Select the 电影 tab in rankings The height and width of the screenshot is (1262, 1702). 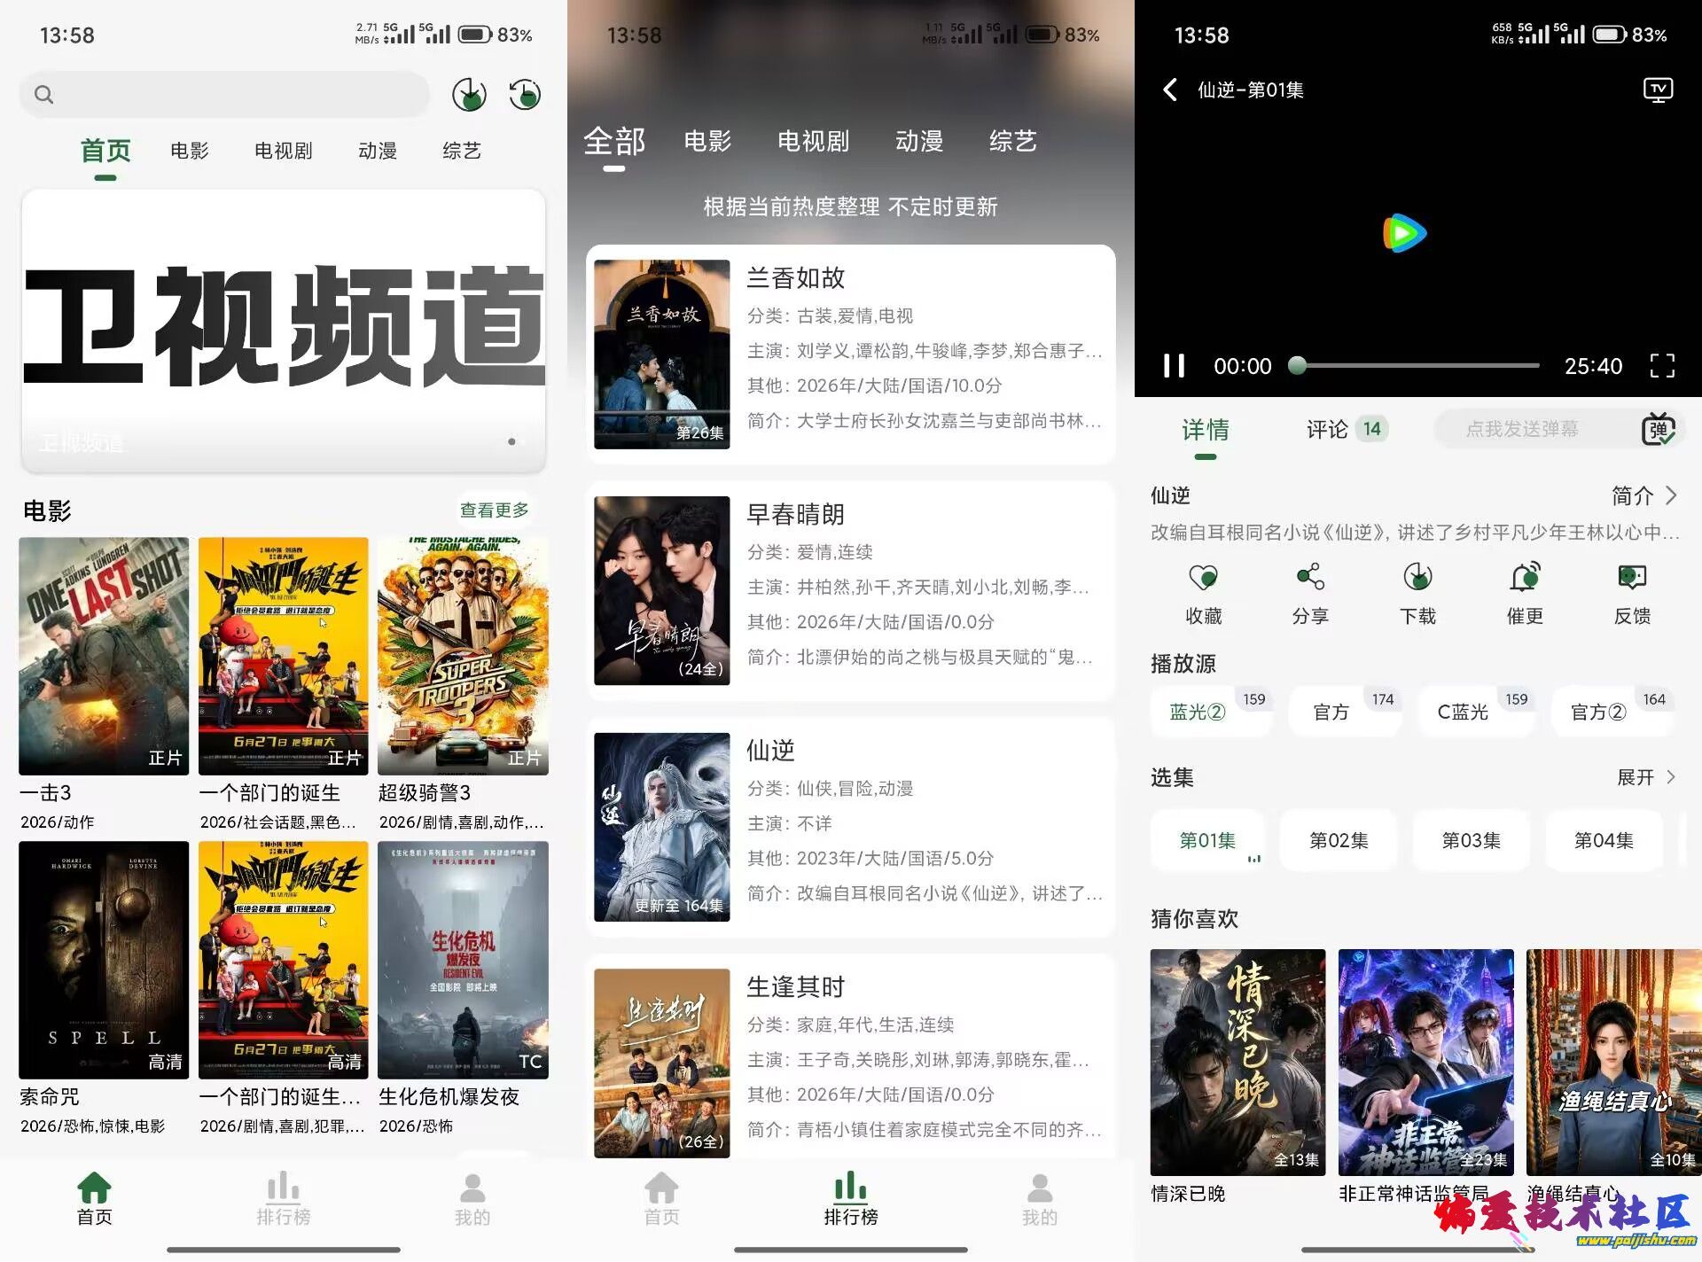tap(708, 142)
